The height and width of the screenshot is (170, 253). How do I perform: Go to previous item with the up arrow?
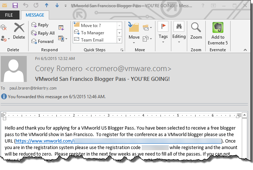47,5
